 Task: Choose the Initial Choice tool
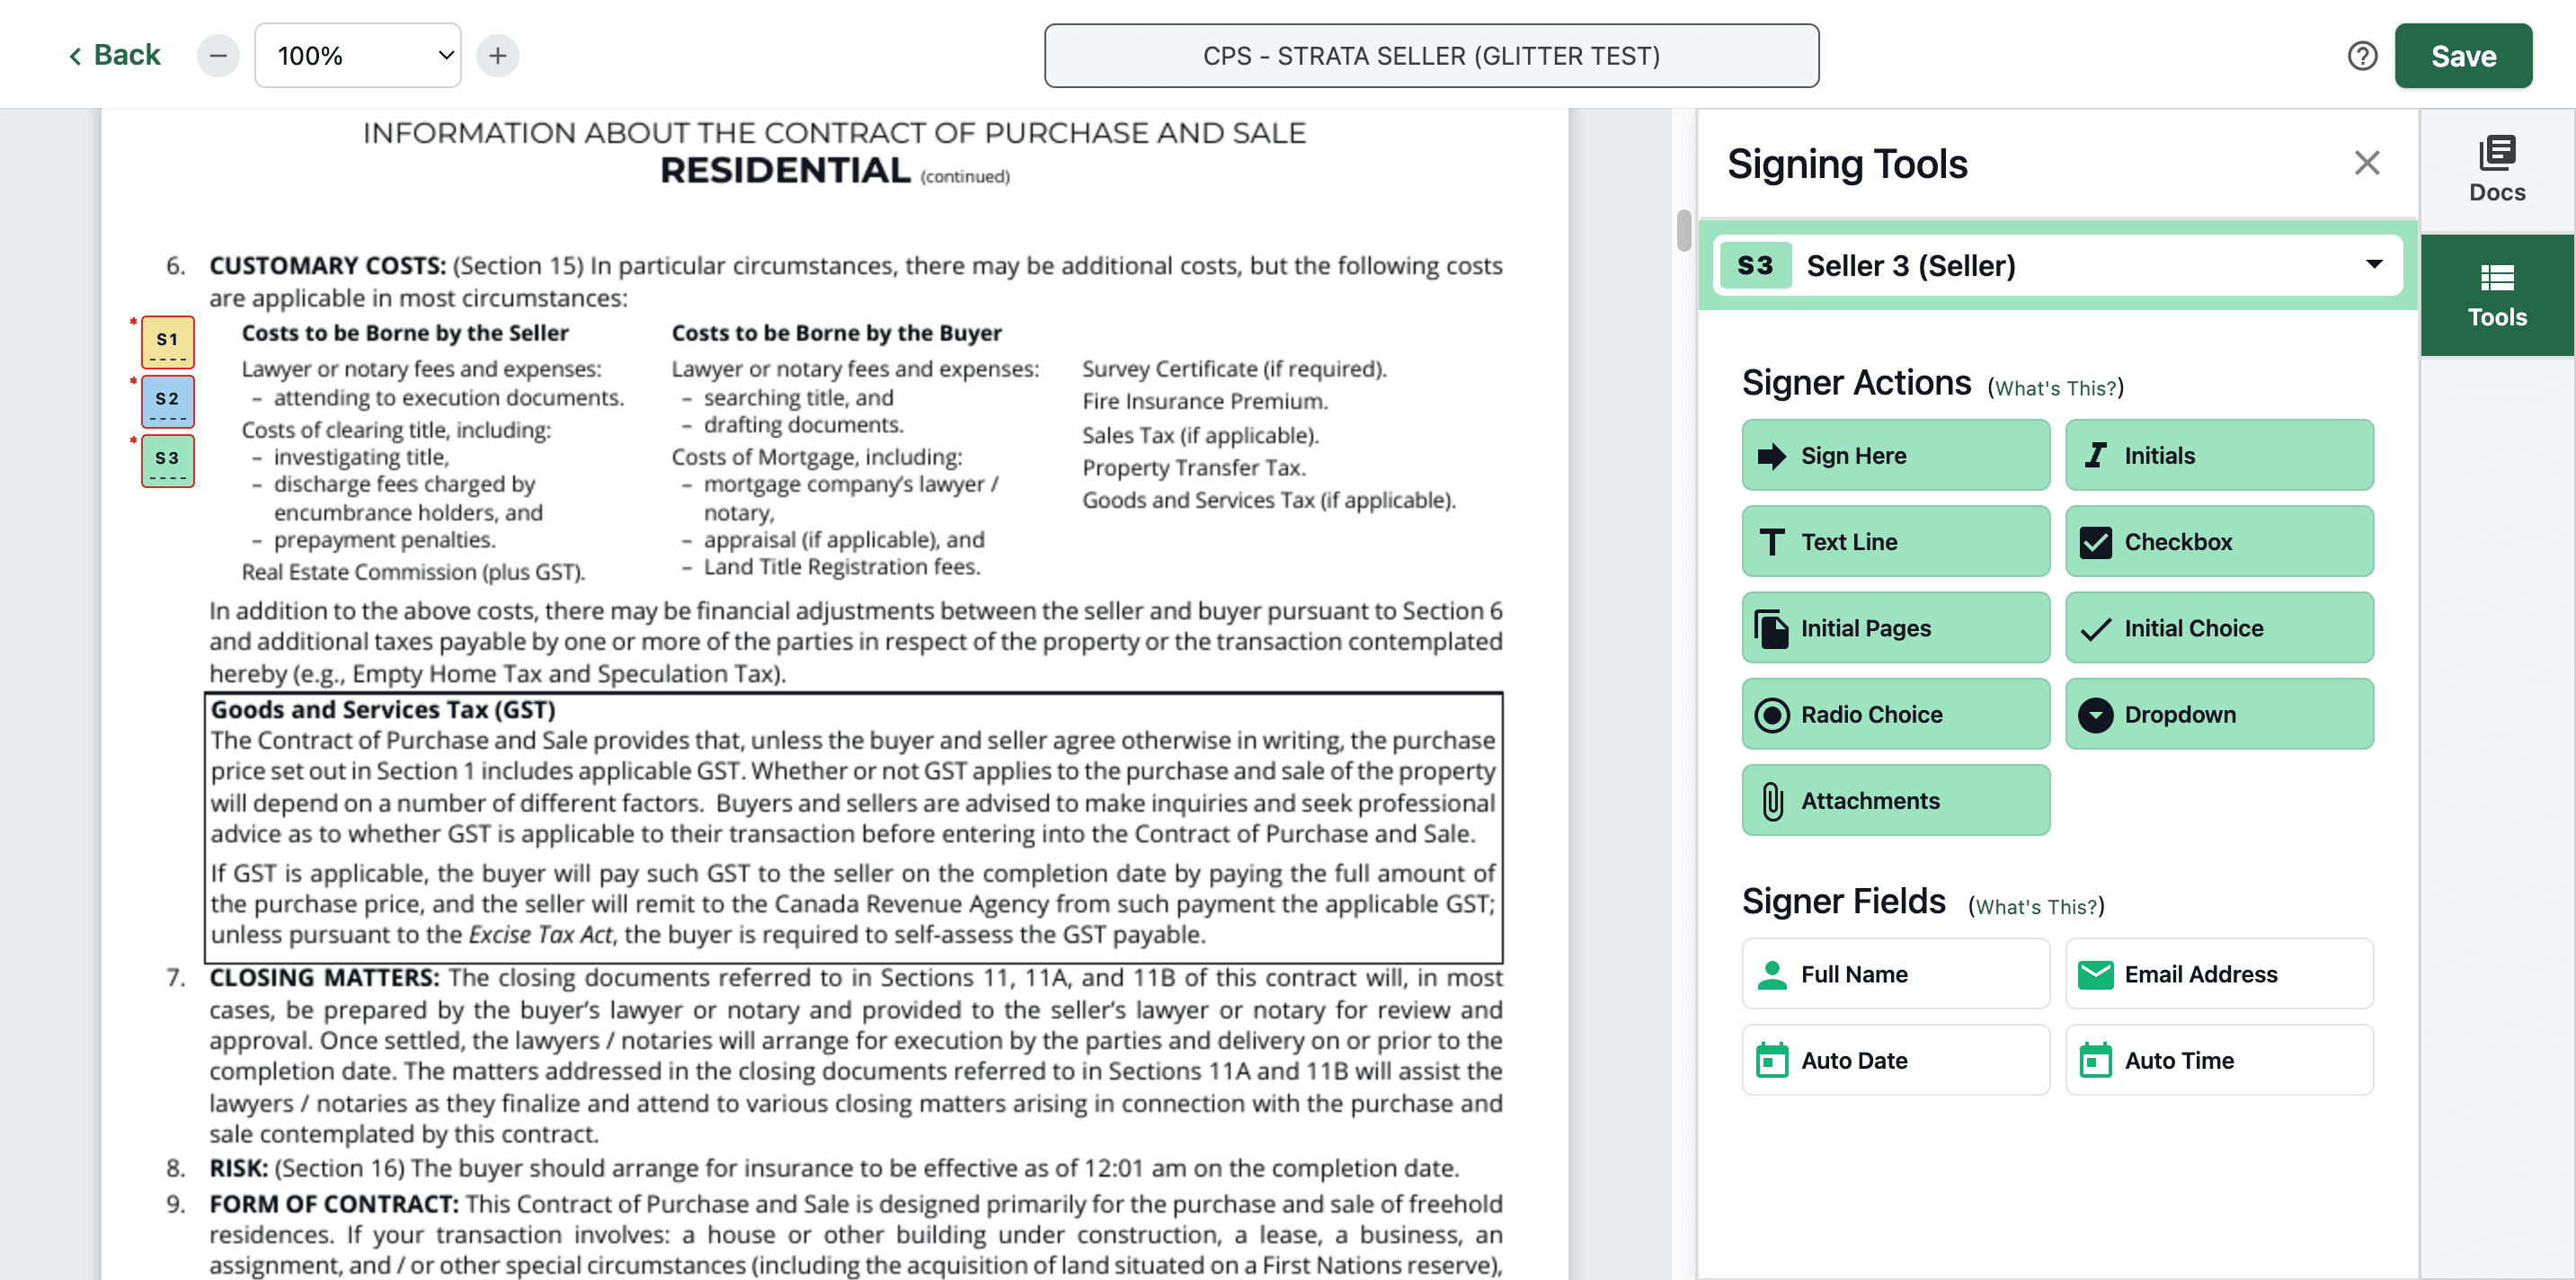coord(2219,628)
